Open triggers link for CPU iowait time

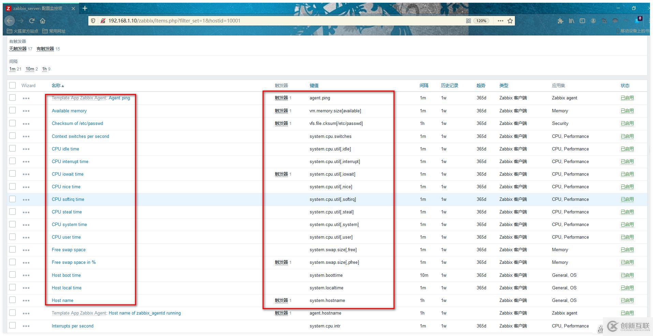click(281, 174)
